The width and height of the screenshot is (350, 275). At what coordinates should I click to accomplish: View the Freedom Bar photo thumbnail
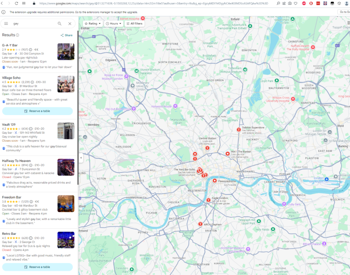66,204
